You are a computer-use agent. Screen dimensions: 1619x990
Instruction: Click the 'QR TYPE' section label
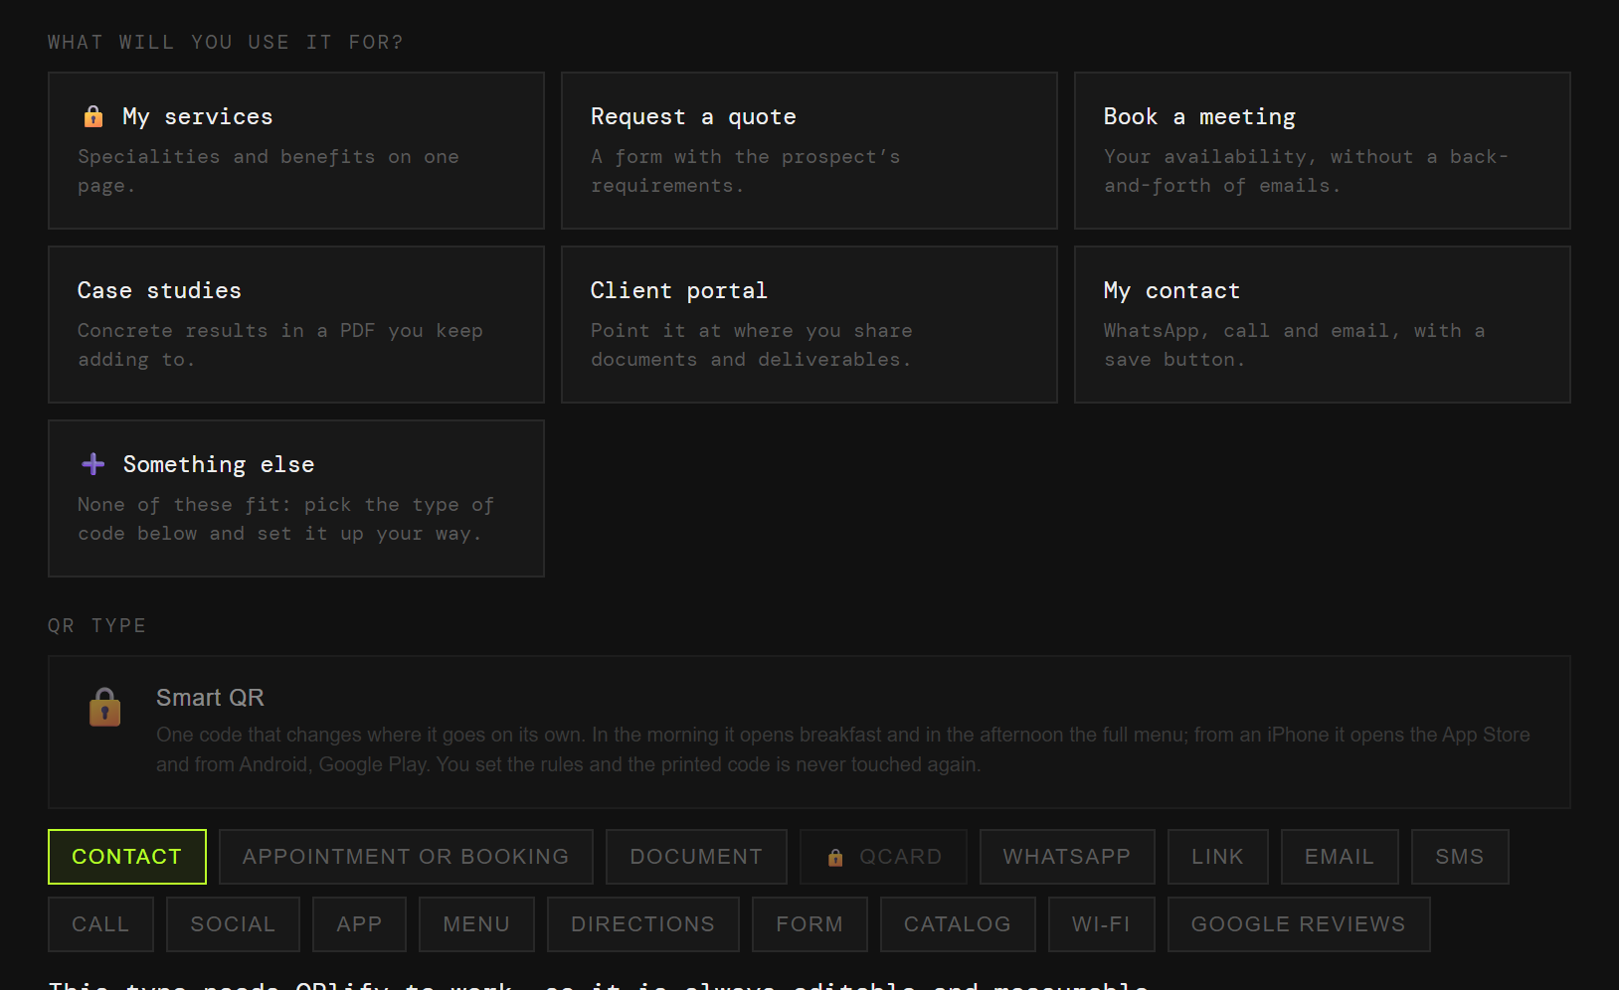(x=97, y=625)
